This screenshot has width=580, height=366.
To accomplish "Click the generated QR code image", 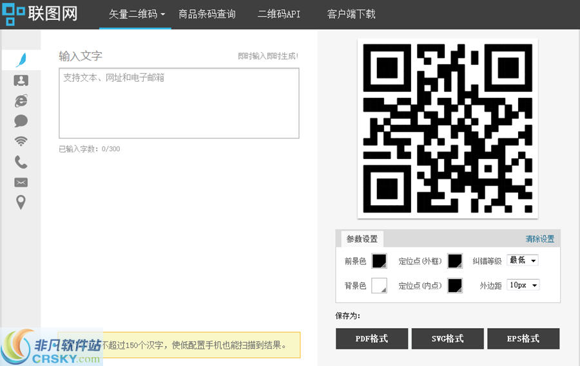I will (x=448, y=129).
